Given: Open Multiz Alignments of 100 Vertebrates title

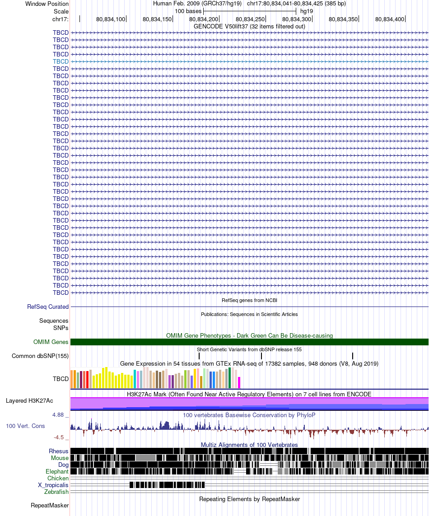Looking at the screenshot, I should tap(249, 445).
